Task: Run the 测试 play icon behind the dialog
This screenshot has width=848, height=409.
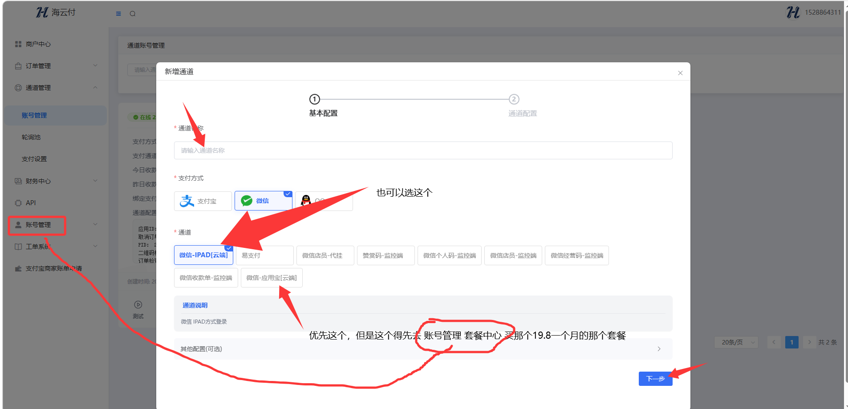Action: point(138,305)
